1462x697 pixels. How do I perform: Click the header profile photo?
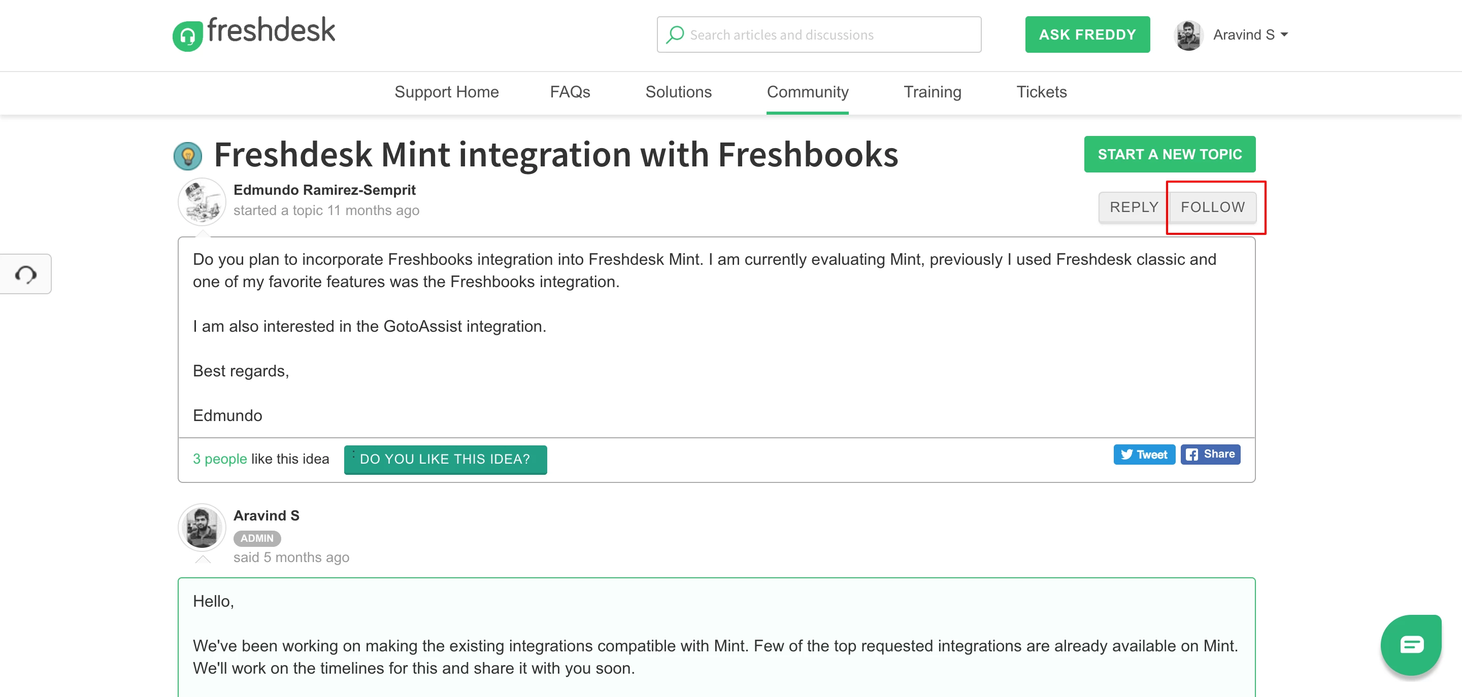(1188, 35)
